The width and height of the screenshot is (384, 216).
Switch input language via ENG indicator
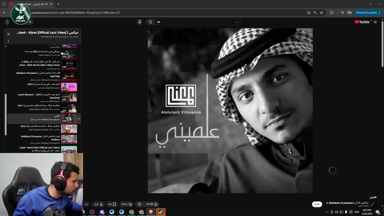point(357,212)
